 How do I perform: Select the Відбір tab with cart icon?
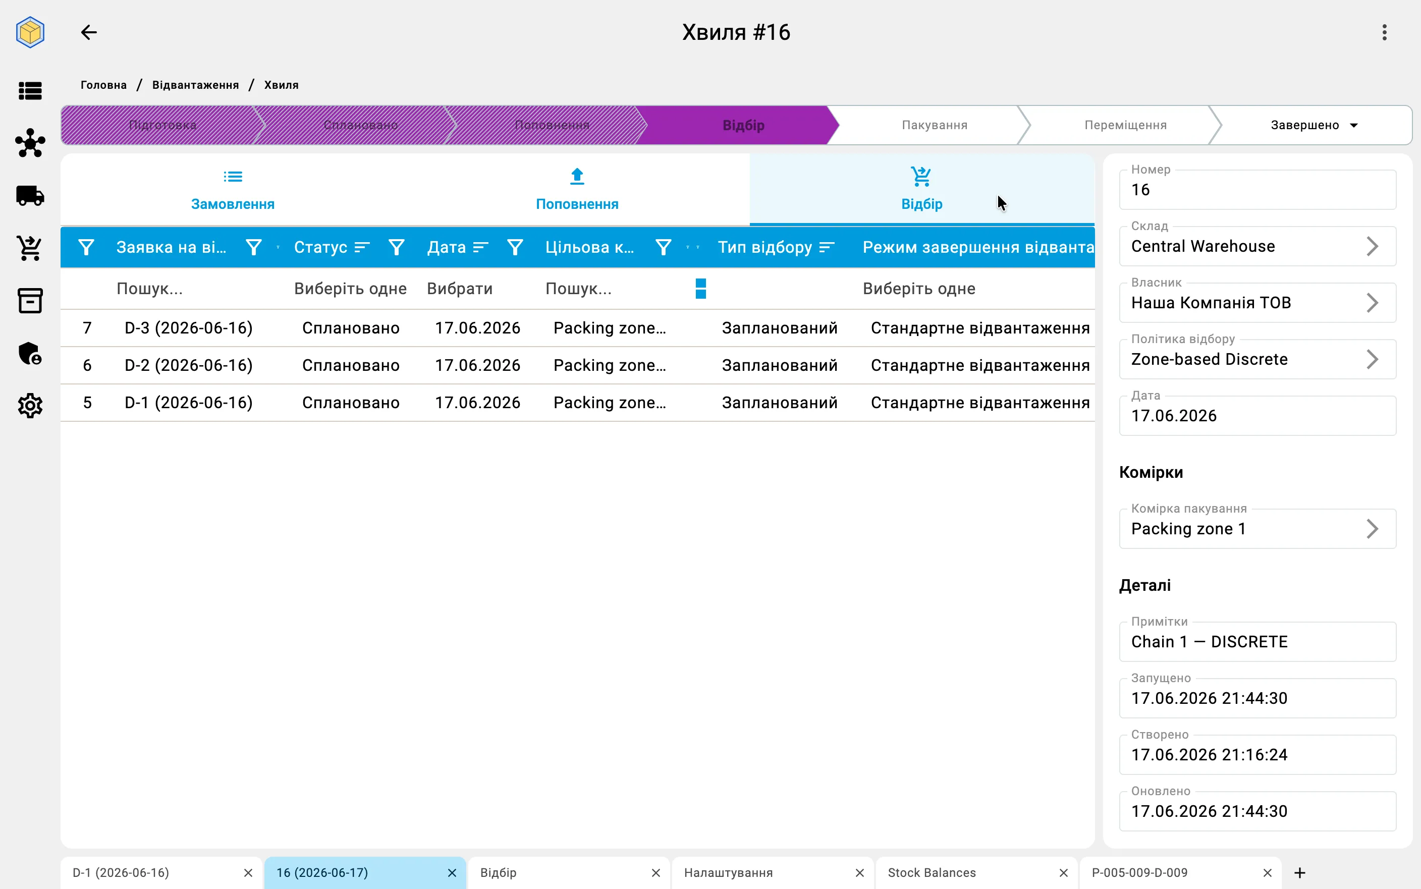click(922, 189)
